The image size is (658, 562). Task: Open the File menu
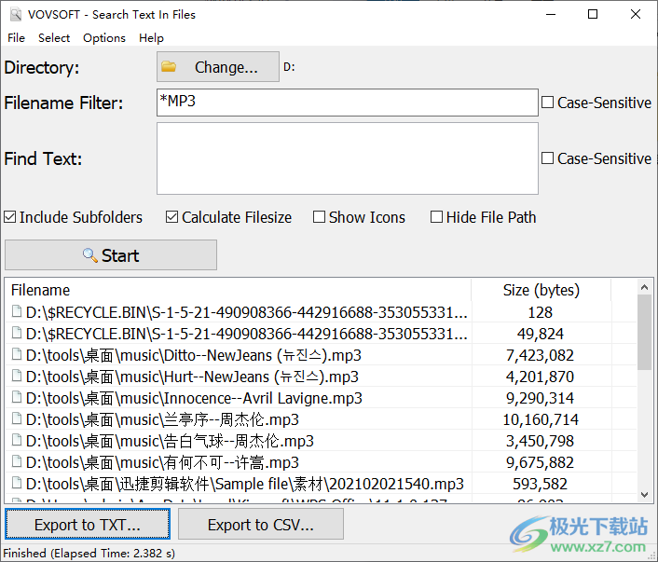(16, 38)
